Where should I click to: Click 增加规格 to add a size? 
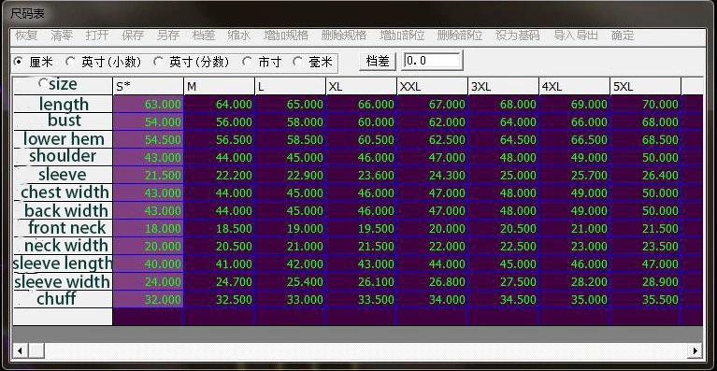[x=286, y=36]
